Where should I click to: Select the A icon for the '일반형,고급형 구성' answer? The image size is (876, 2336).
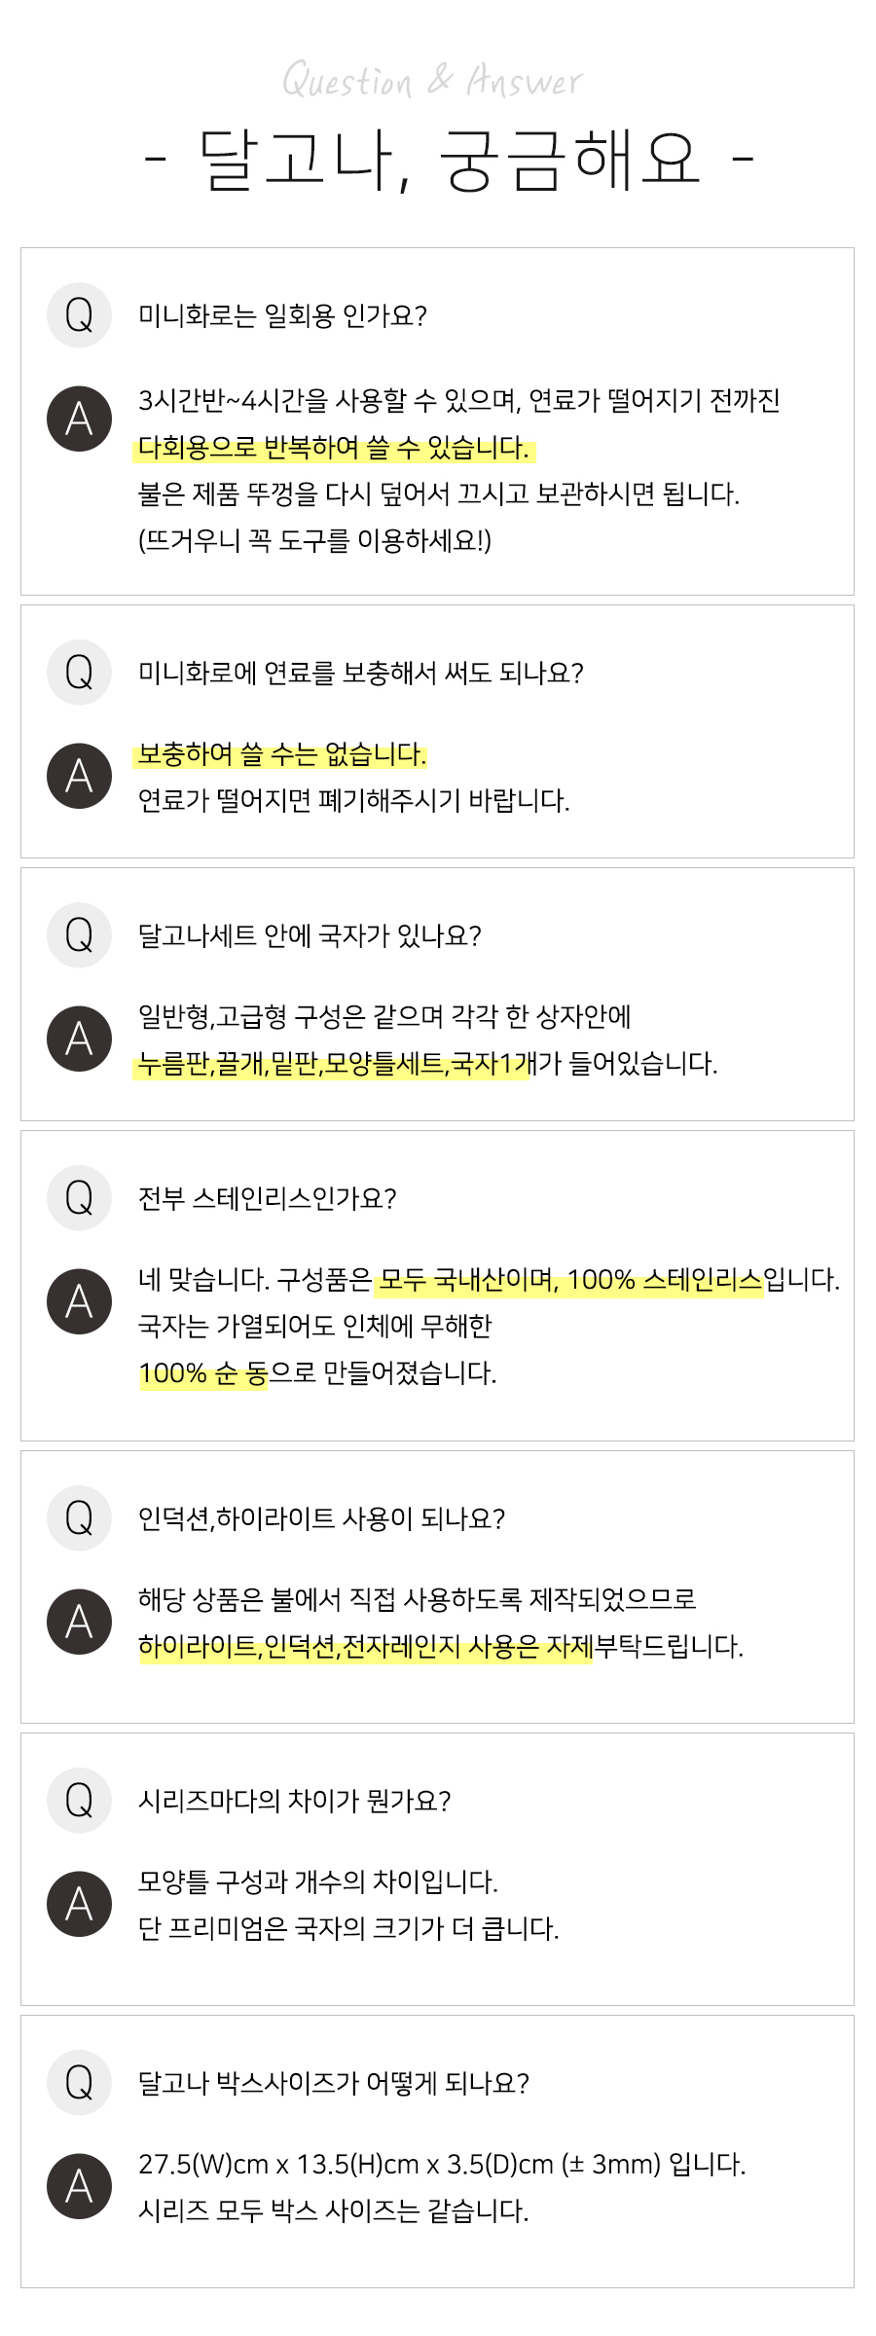(x=79, y=1039)
